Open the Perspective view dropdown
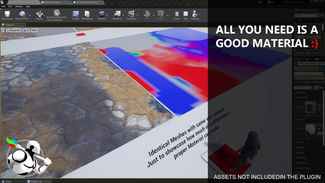The height and width of the screenshot is (183, 325). click(x=13, y=30)
